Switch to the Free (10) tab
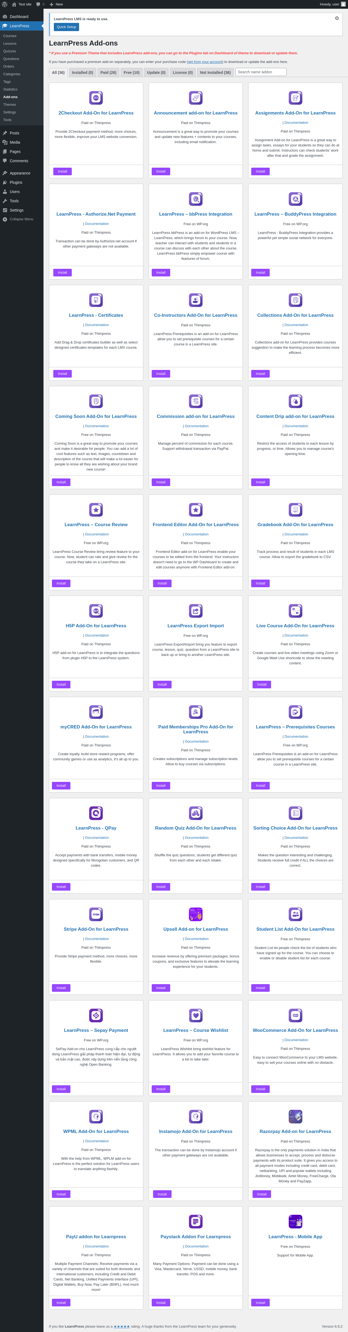The image size is (348, 1332). pyautogui.click(x=132, y=73)
